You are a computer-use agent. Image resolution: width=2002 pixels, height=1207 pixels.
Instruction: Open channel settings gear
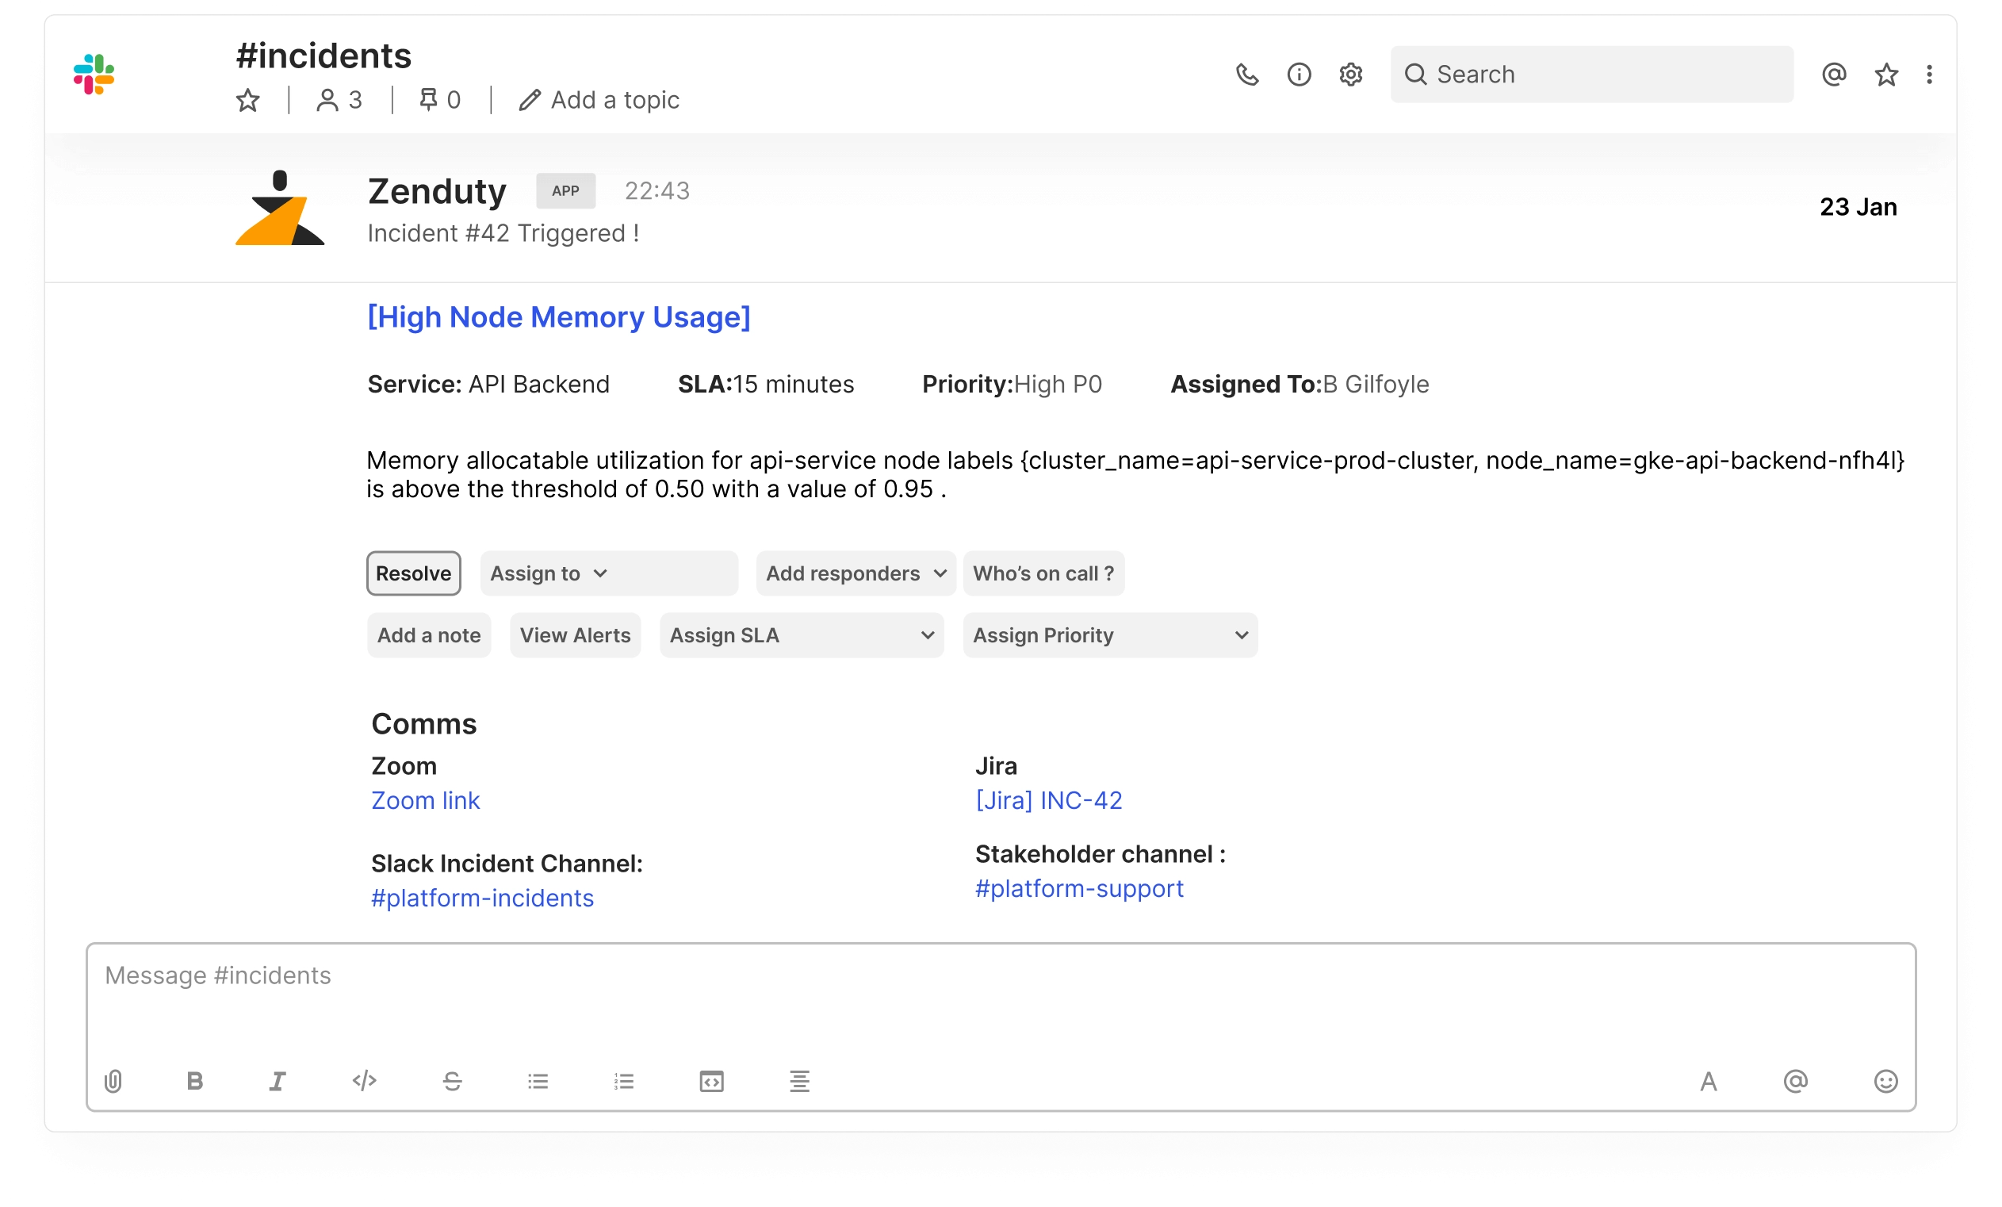tap(1350, 74)
